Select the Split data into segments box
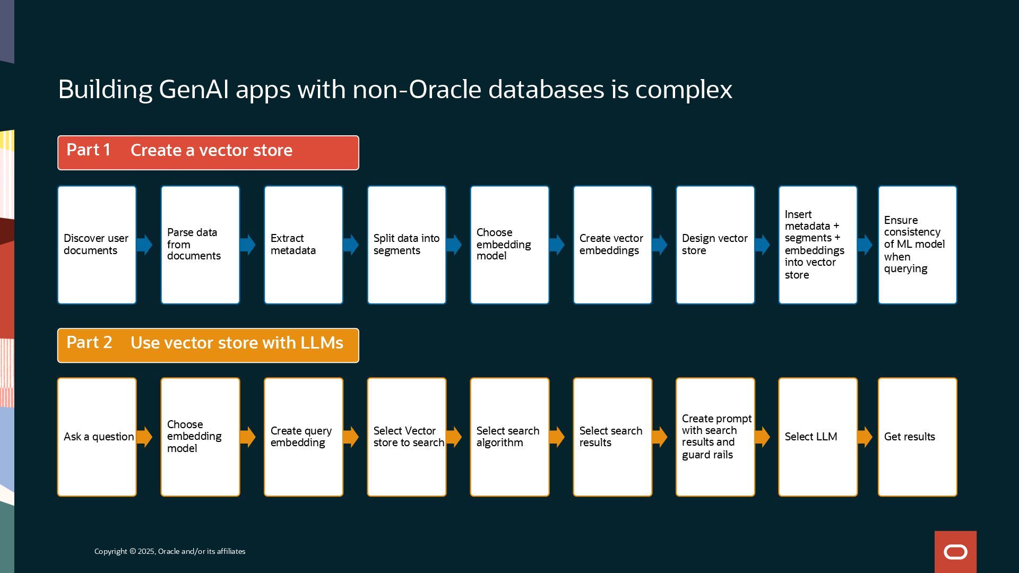 point(407,245)
